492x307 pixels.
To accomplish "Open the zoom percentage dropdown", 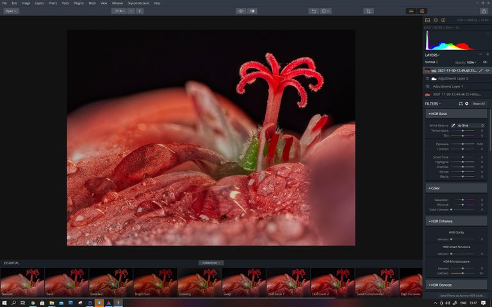I will 119,11.
